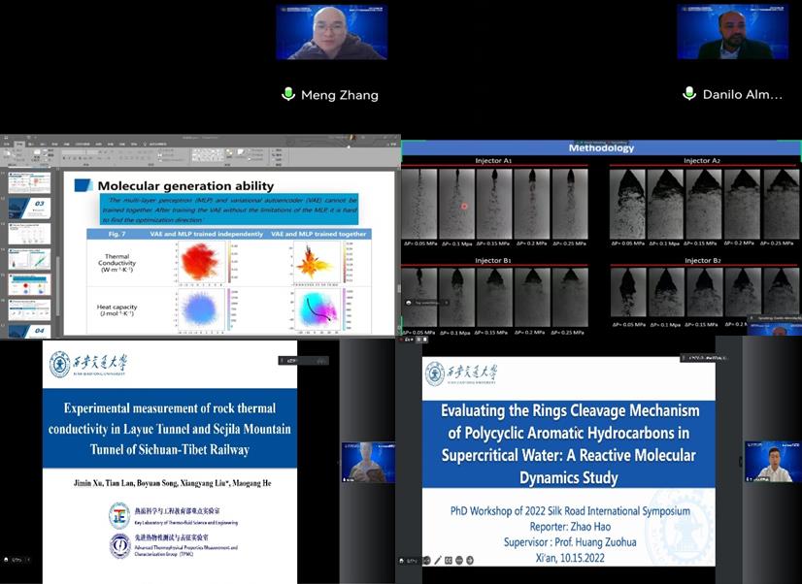802x584 pixels.
Task: Click the blue parallelogram beside Molecular generation ability
Action: click(x=84, y=185)
